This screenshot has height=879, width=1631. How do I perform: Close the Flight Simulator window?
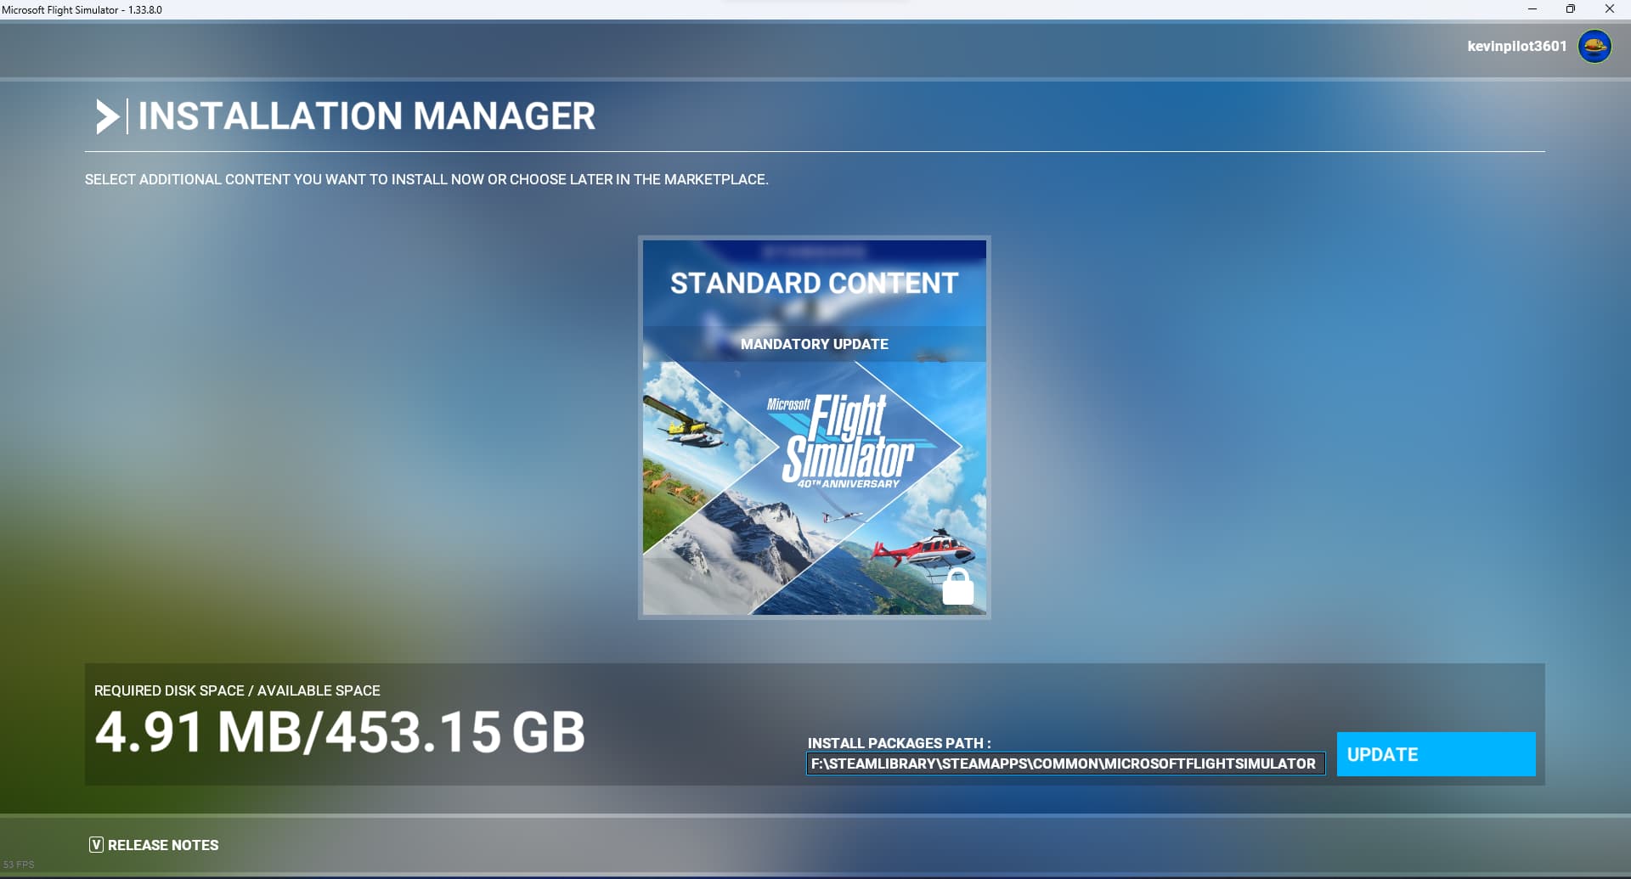(1610, 9)
